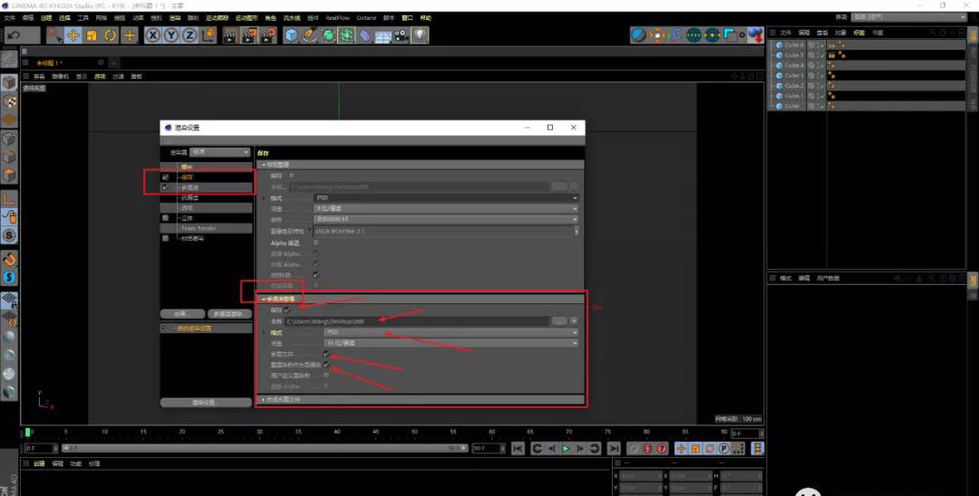
Task: Click the RealFlow C emitter icon
Action: coord(676,35)
